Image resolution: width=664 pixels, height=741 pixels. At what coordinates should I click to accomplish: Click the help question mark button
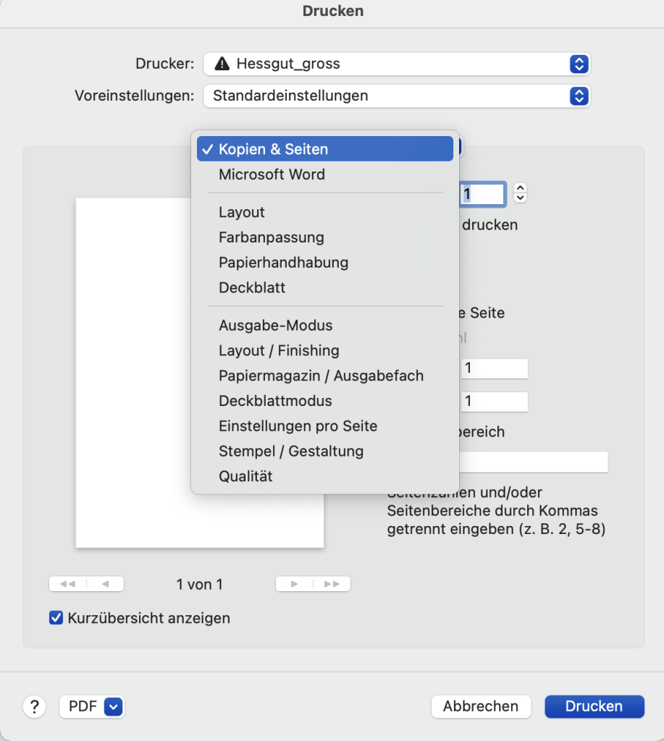(34, 706)
